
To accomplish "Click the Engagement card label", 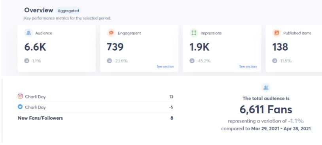I will point(129,33).
